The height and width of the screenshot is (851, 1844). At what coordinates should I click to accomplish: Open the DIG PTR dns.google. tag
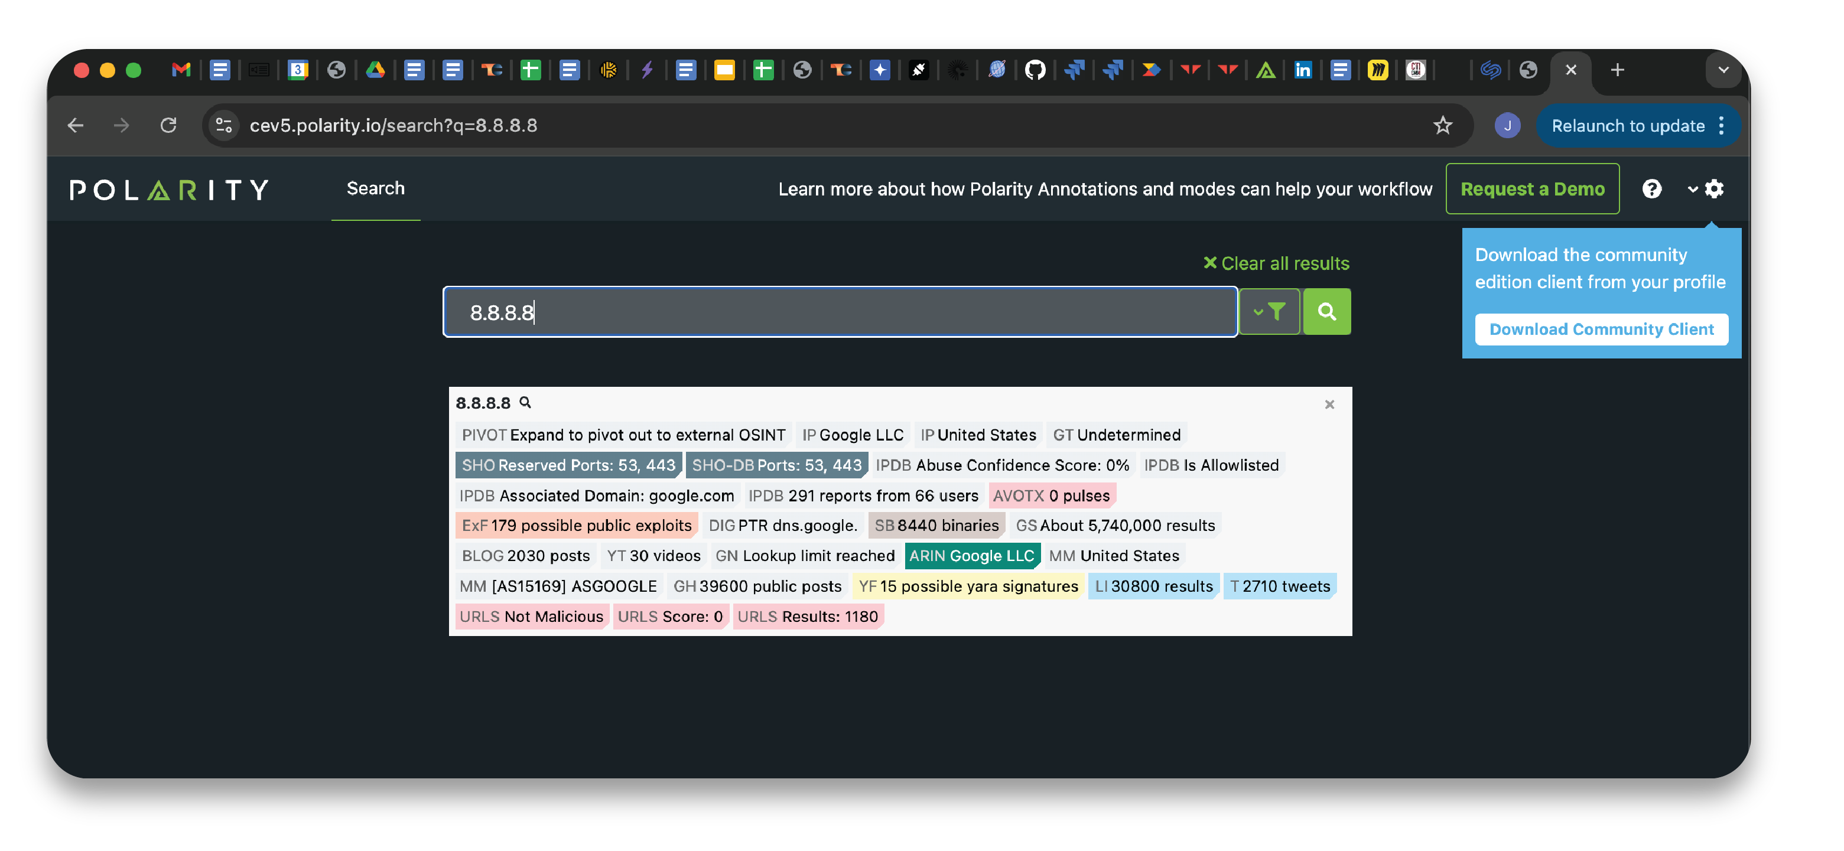pyautogui.click(x=782, y=526)
